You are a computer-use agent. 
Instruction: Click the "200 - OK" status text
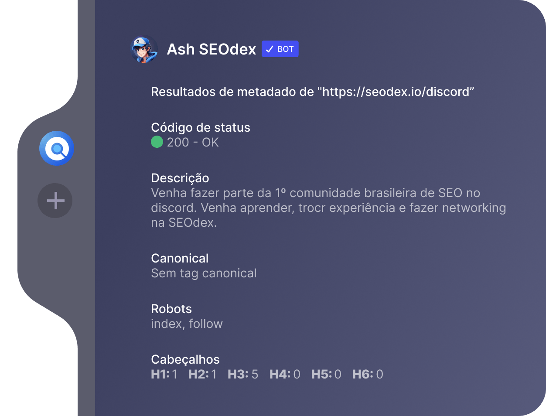tap(193, 142)
